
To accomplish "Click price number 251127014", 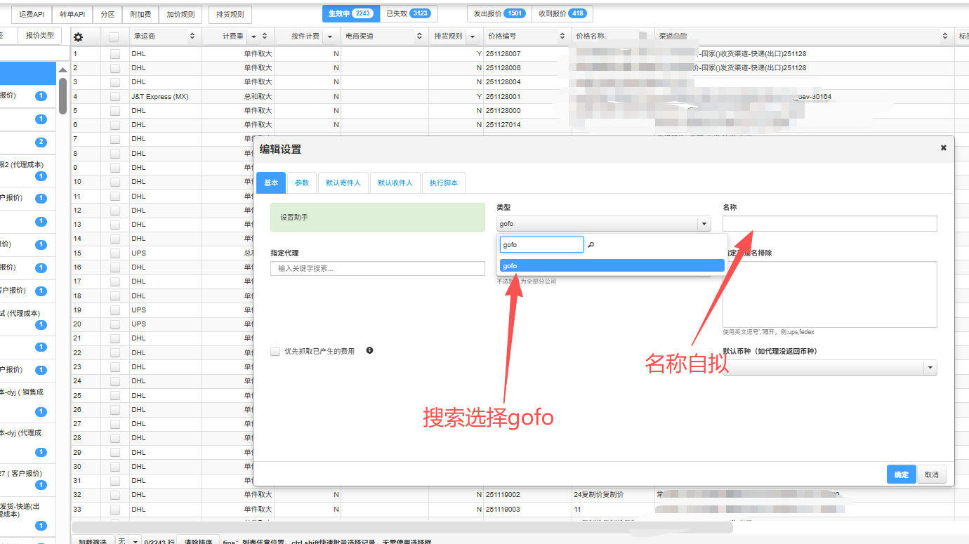I will coord(503,125).
